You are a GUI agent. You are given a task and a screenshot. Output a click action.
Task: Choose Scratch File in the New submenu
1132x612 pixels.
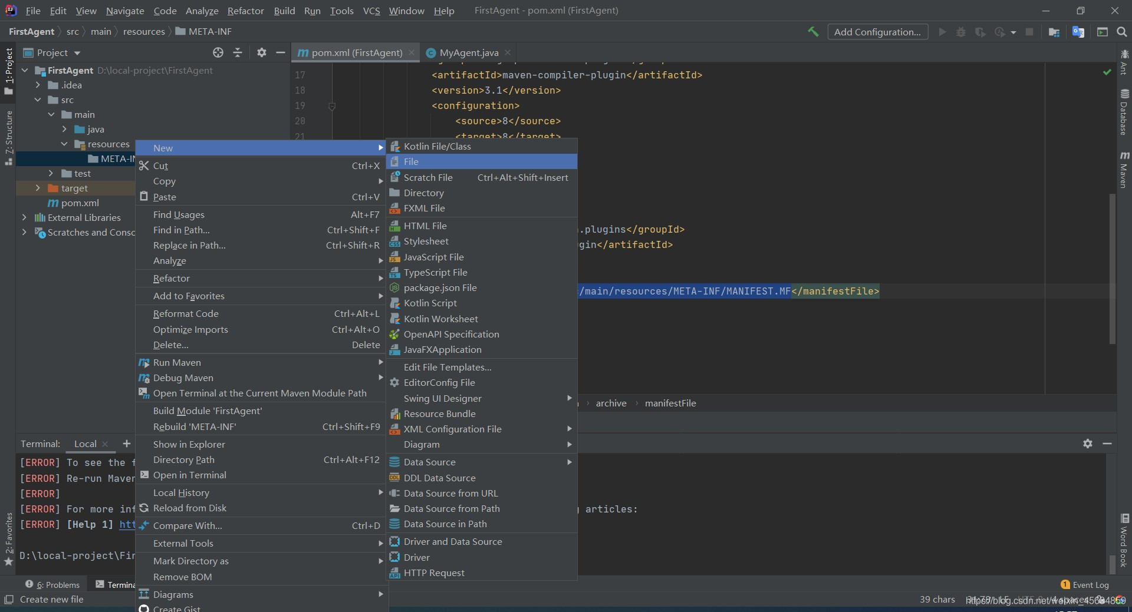tap(482, 177)
